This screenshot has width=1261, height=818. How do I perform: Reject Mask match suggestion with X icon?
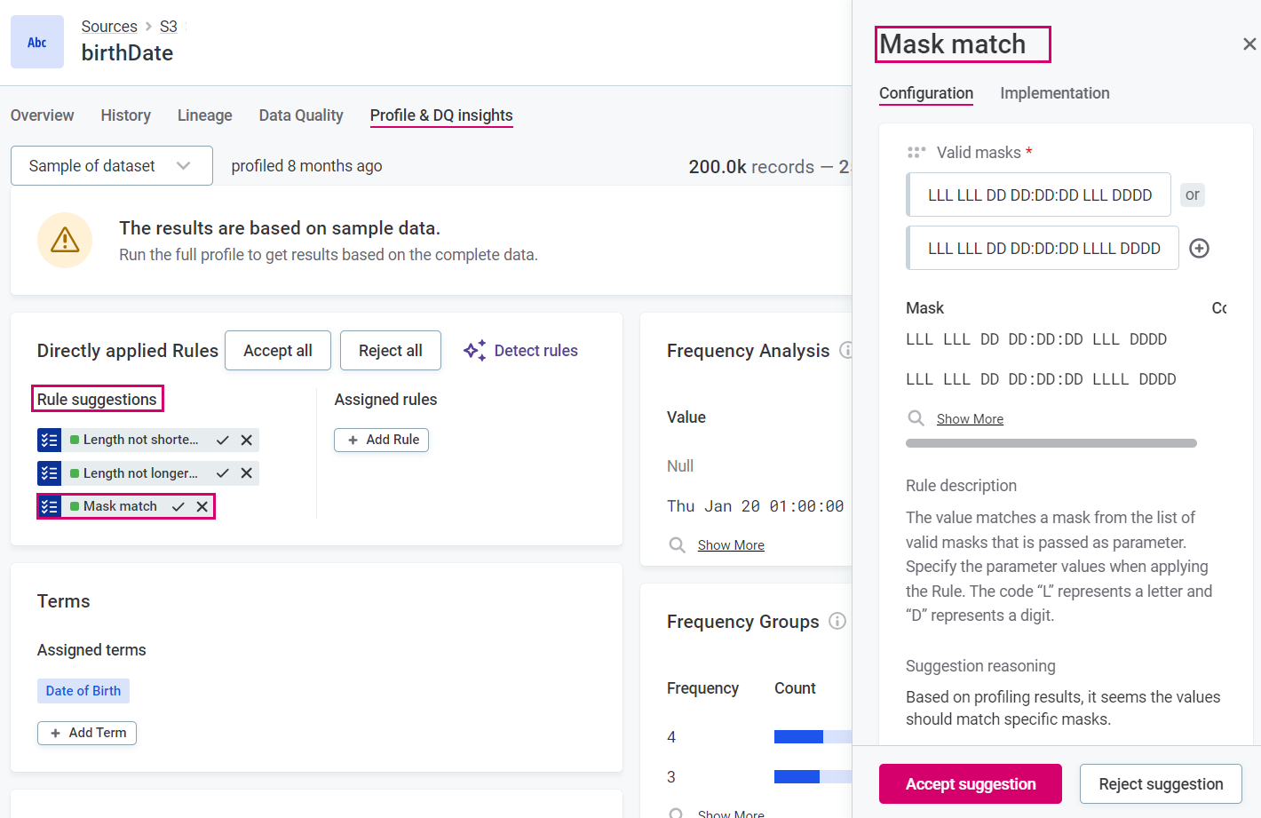202,506
